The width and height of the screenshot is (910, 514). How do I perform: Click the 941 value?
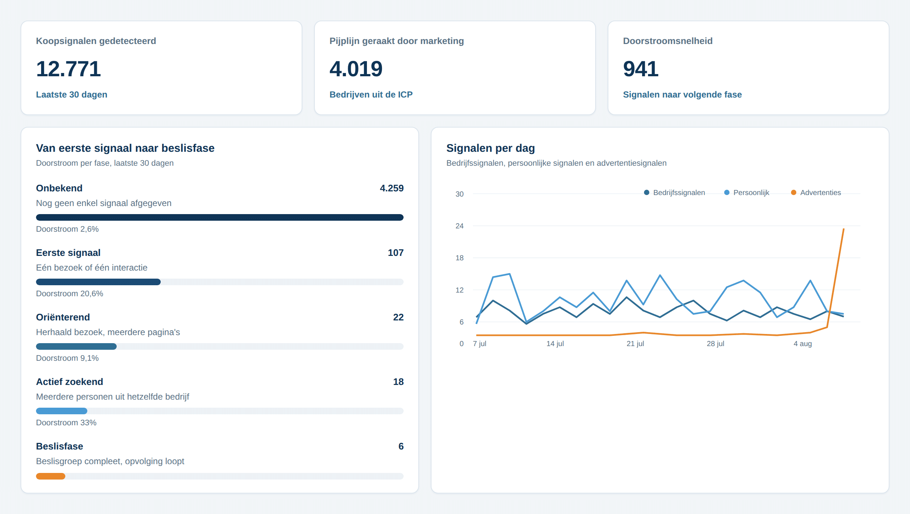click(x=641, y=69)
